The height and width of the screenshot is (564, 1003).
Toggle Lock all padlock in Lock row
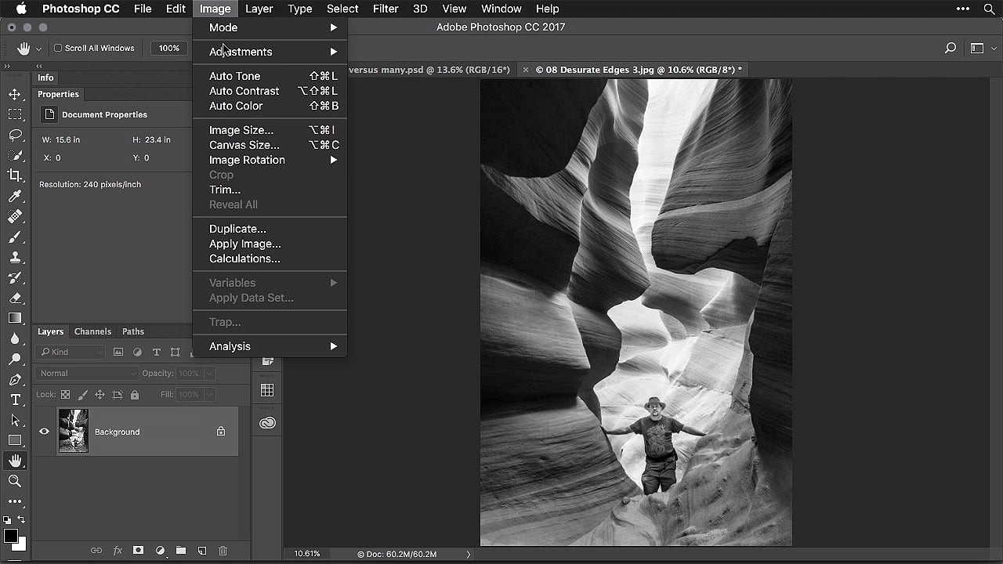tap(135, 395)
